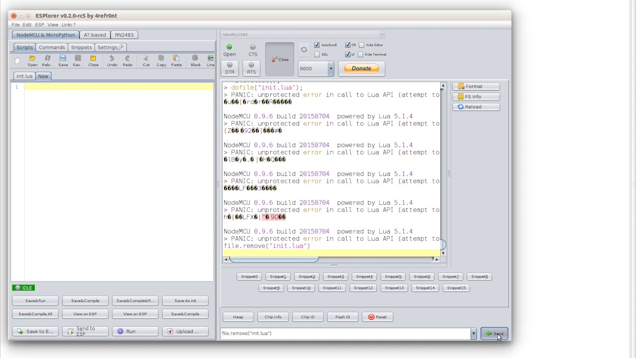Reload the current script file
636x358 pixels.
click(48, 61)
